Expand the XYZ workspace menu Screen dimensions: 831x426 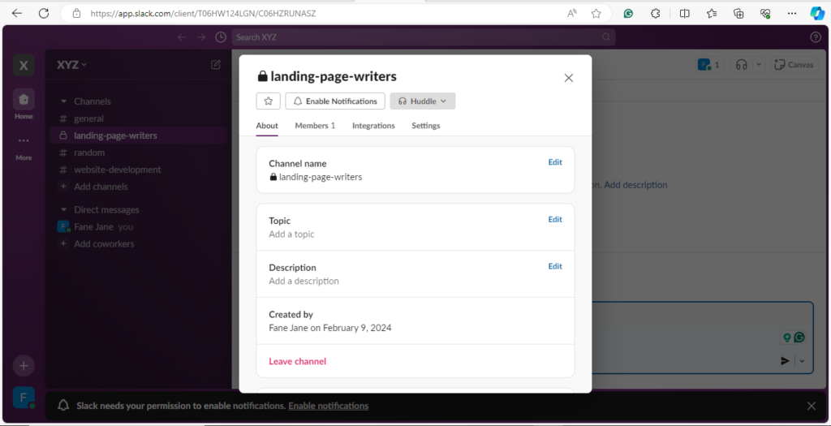coord(72,65)
